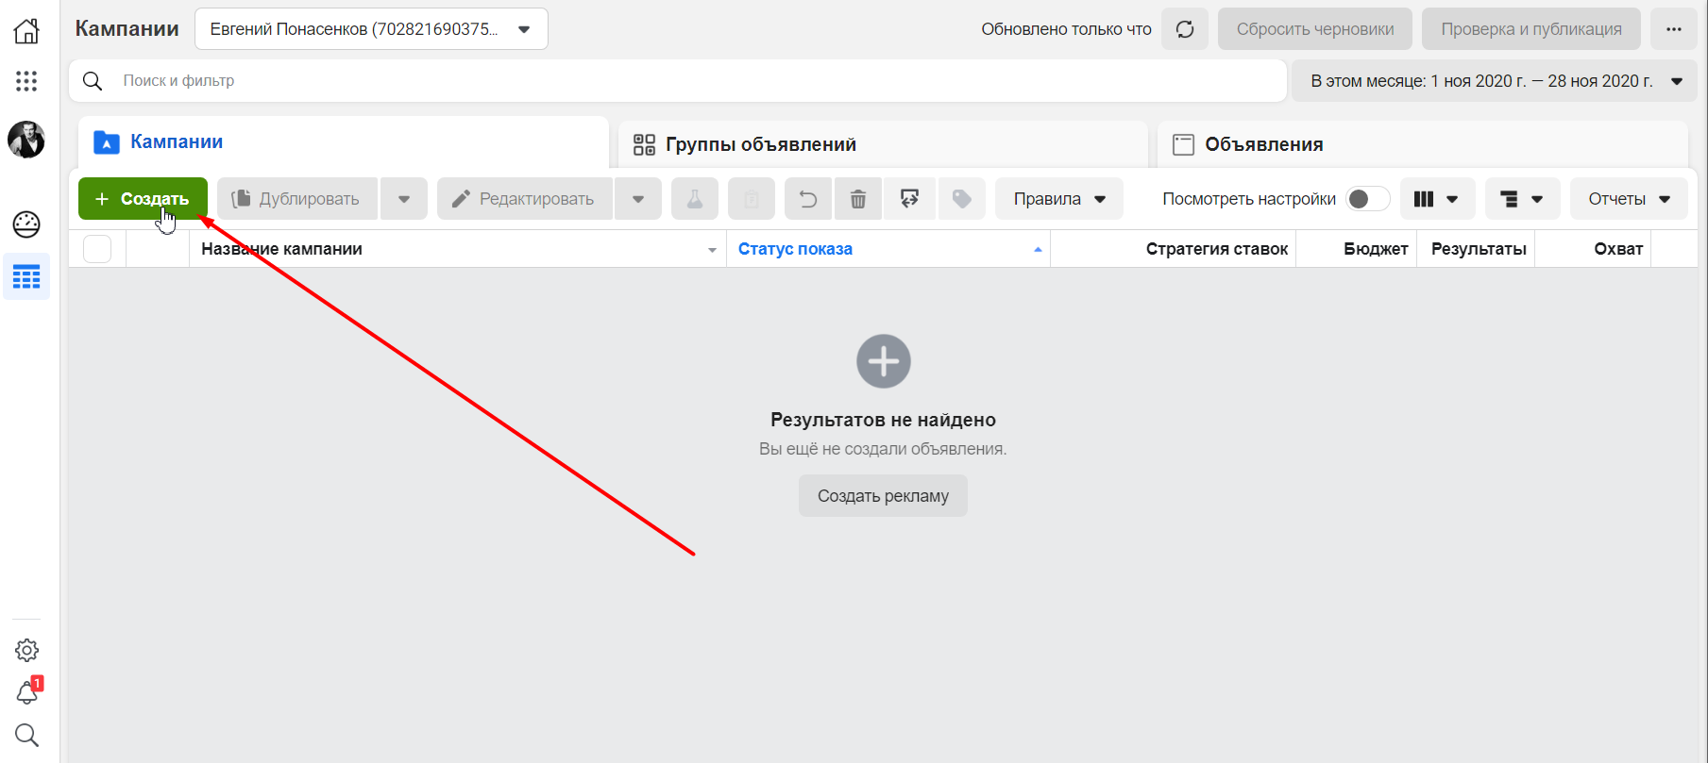This screenshot has width=1708, height=763.
Task: Click the Создать рекламу button
Action: point(883,496)
